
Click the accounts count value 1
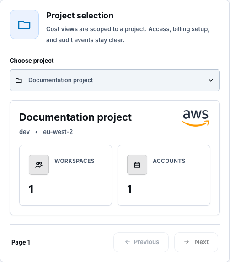tap(129, 189)
